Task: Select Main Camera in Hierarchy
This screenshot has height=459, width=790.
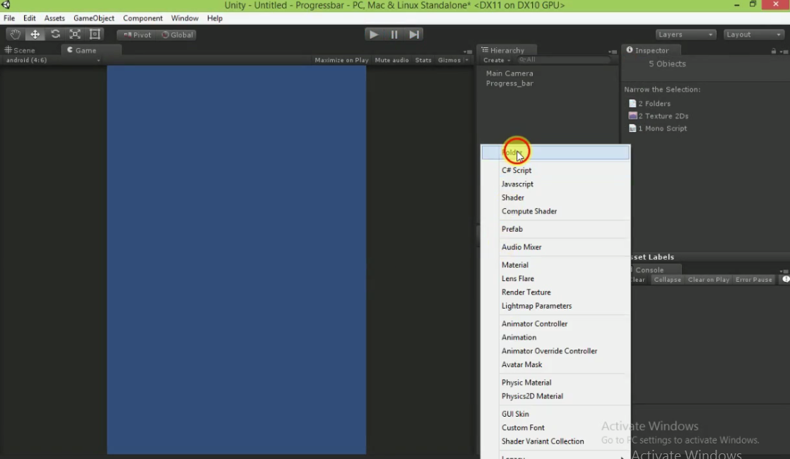Action: 509,73
